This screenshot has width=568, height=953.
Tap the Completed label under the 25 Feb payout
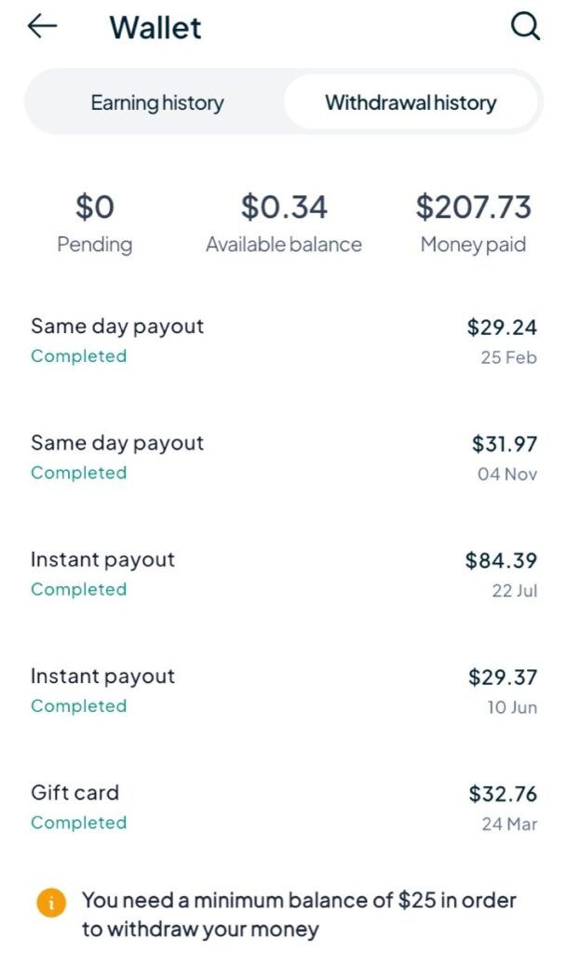(78, 356)
